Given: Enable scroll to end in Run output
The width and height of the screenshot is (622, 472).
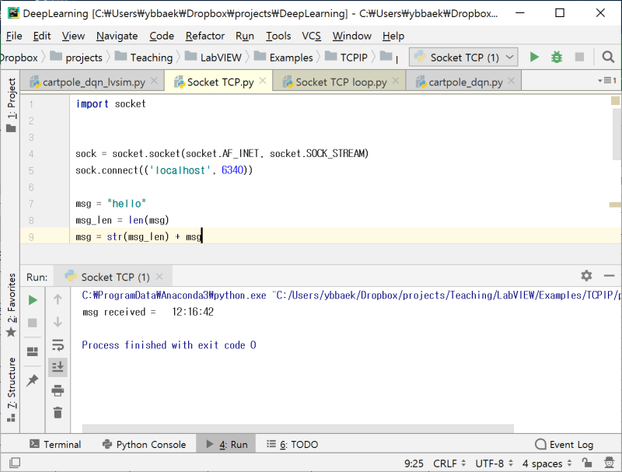Looking at the screenshot, I should click(x=58, y=367).
